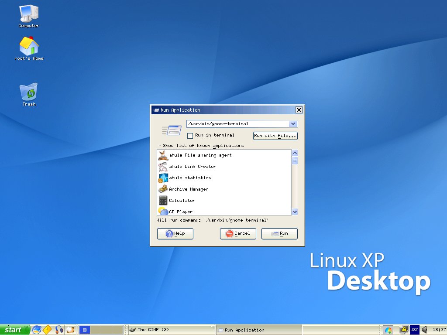Select the 'aMule statistics' text
Screen dimensions: 447x335
(190, 178)
